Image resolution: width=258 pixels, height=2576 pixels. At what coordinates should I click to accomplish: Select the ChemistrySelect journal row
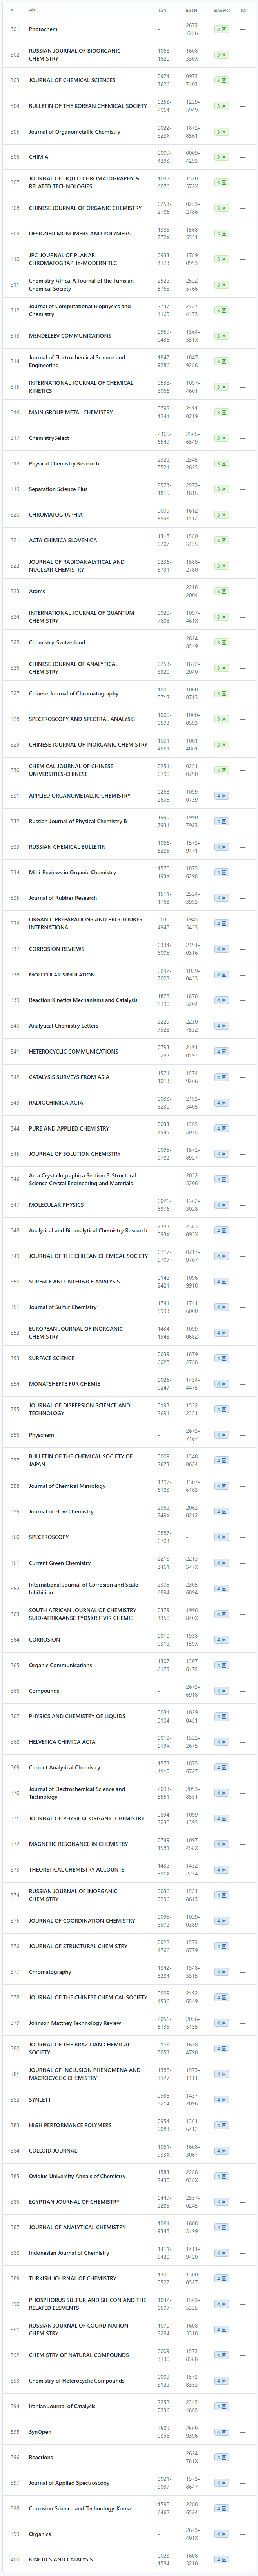coord(49,438)
